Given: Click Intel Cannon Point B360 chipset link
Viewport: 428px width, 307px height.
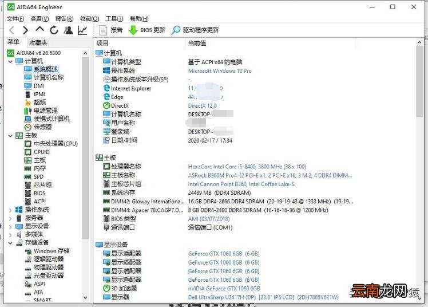Looking at the screenshot, I should 241,184.
